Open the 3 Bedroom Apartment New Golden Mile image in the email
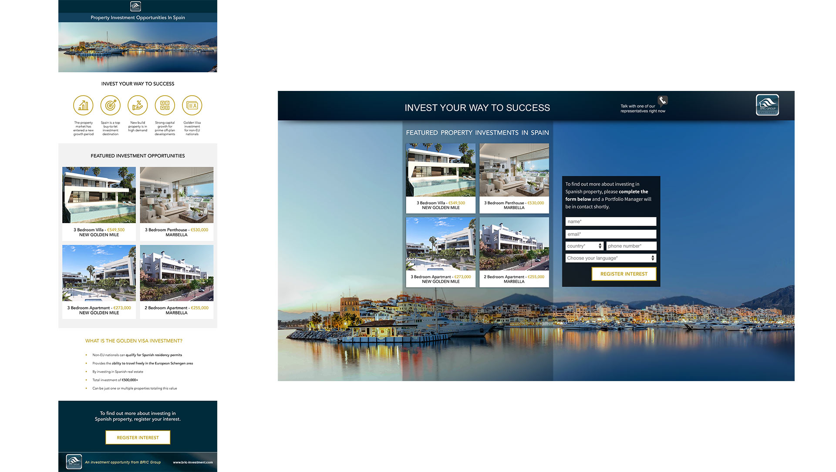This screenshot has height=472, width=836. pos(99,273)
